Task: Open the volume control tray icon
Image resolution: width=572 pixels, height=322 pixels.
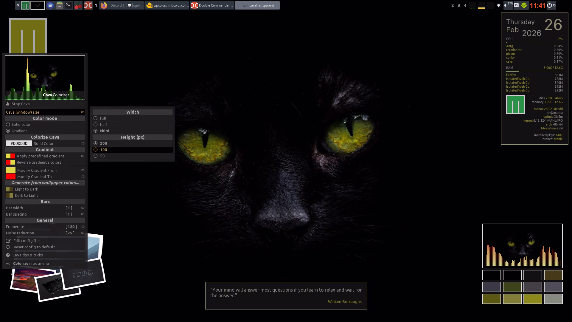Action: point(506,5)
